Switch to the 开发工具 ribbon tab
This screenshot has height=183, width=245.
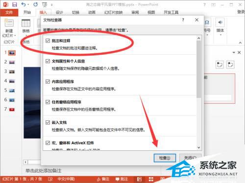coord(171,12)
